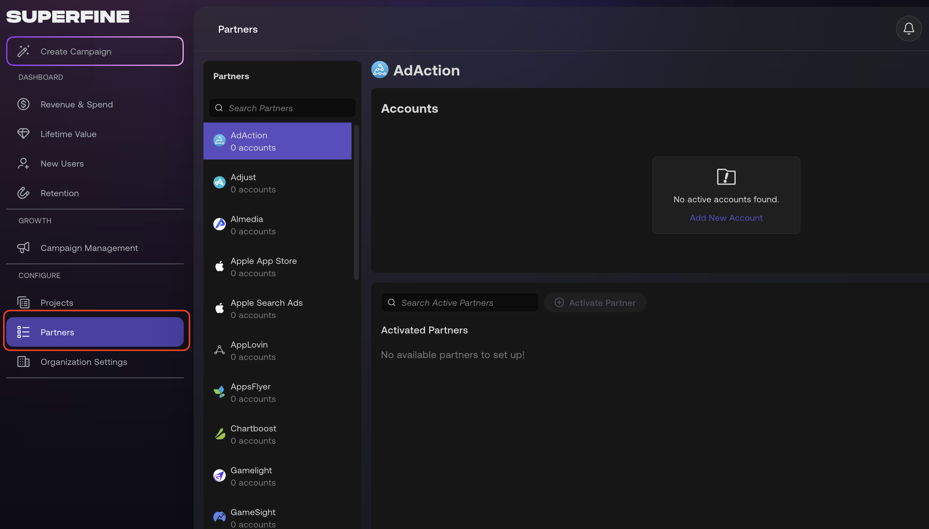This screenshot has width=929, height=529.
Task: Click the AdAction logo beside the page heading
Action: [x=380, y=70]
